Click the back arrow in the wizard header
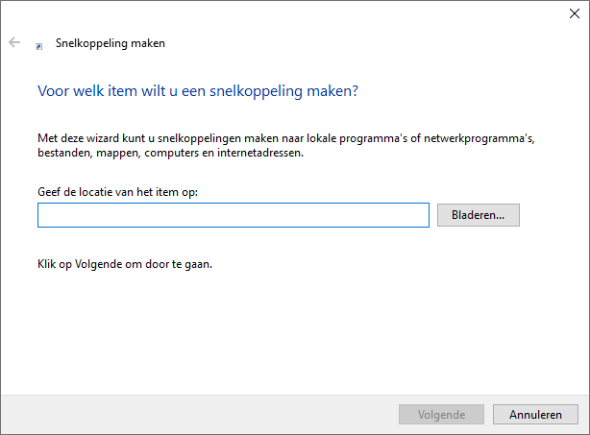Screen dimensions: 590x435 [x=14, y=42]
